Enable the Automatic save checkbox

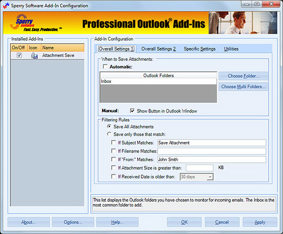click(105, 67)
